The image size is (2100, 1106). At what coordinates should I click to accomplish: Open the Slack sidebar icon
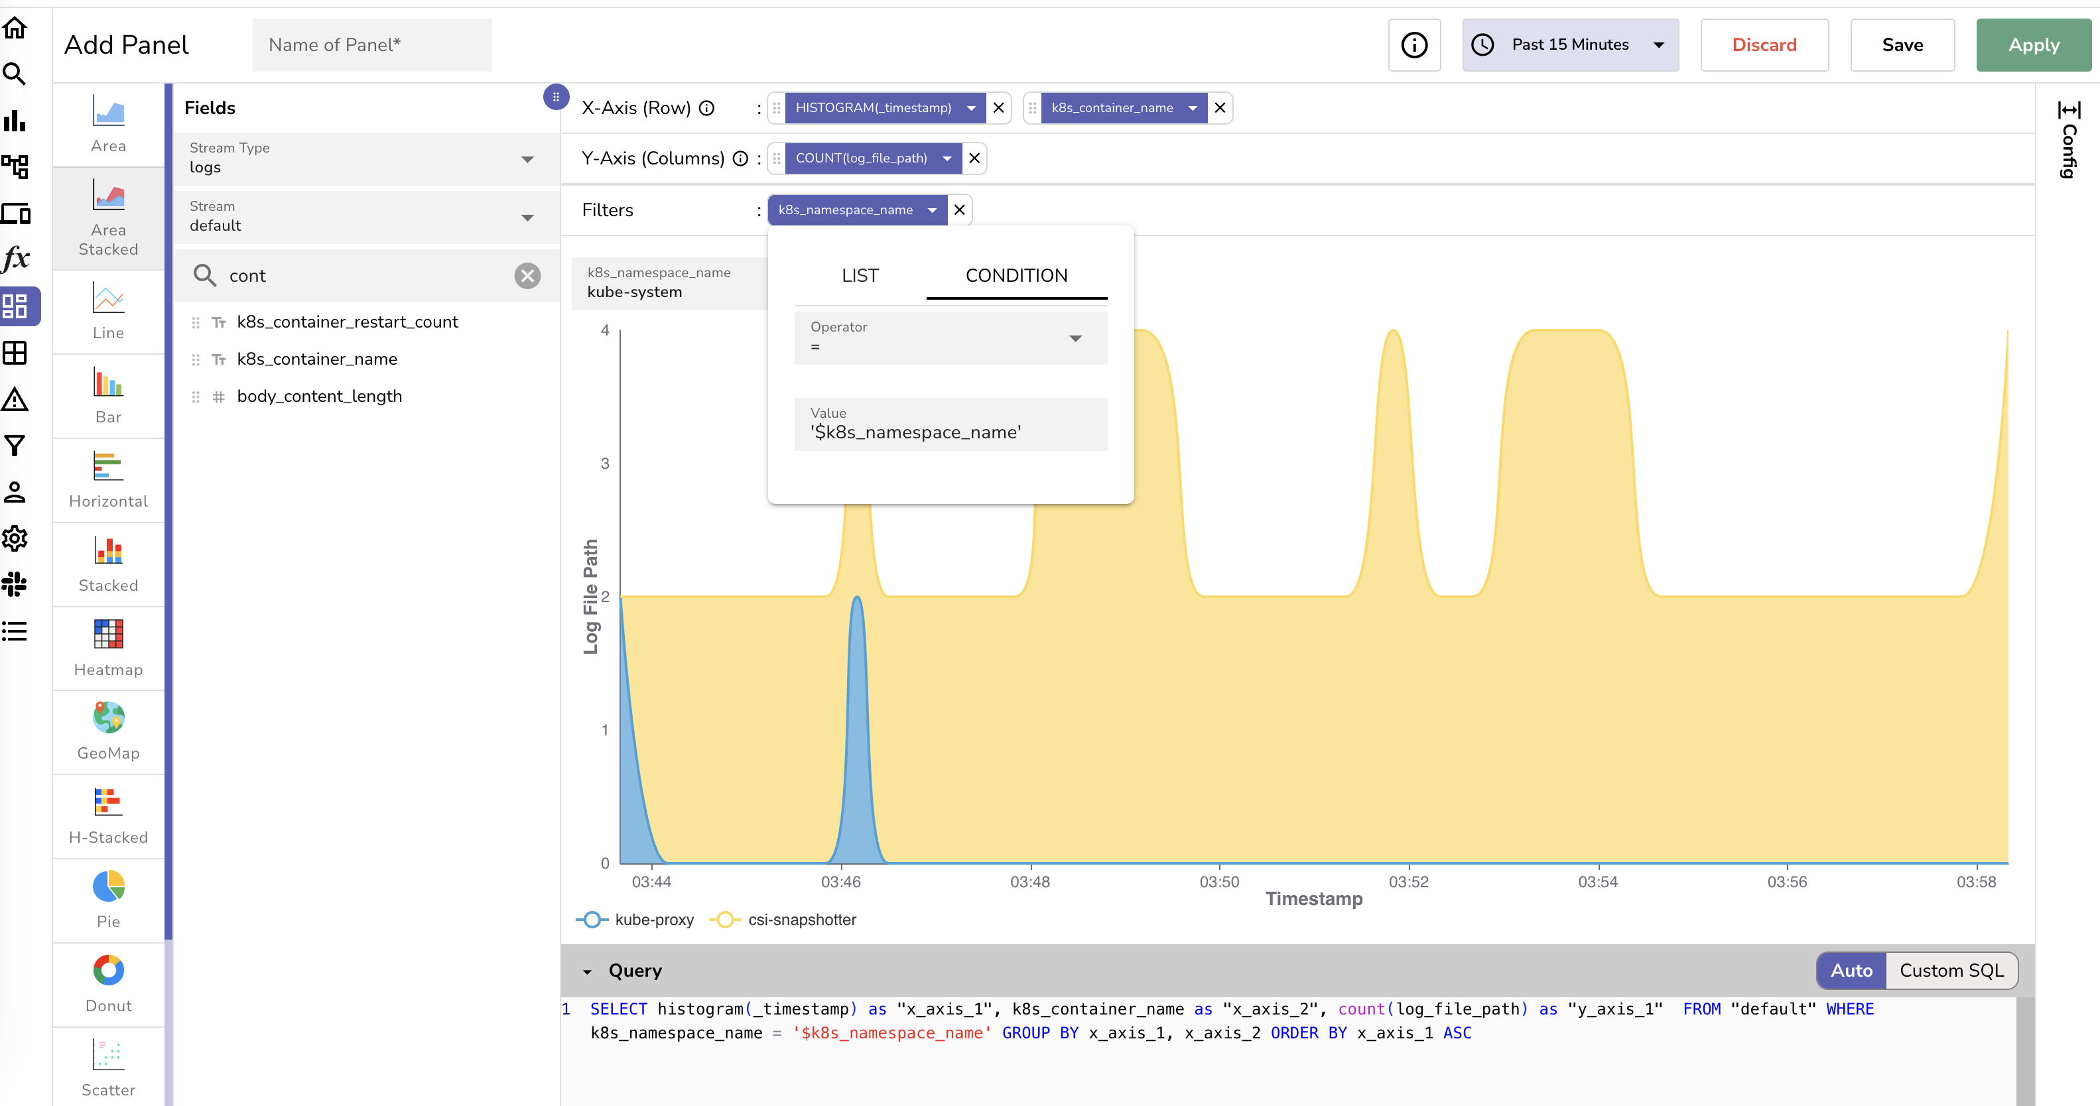(15, 584)
